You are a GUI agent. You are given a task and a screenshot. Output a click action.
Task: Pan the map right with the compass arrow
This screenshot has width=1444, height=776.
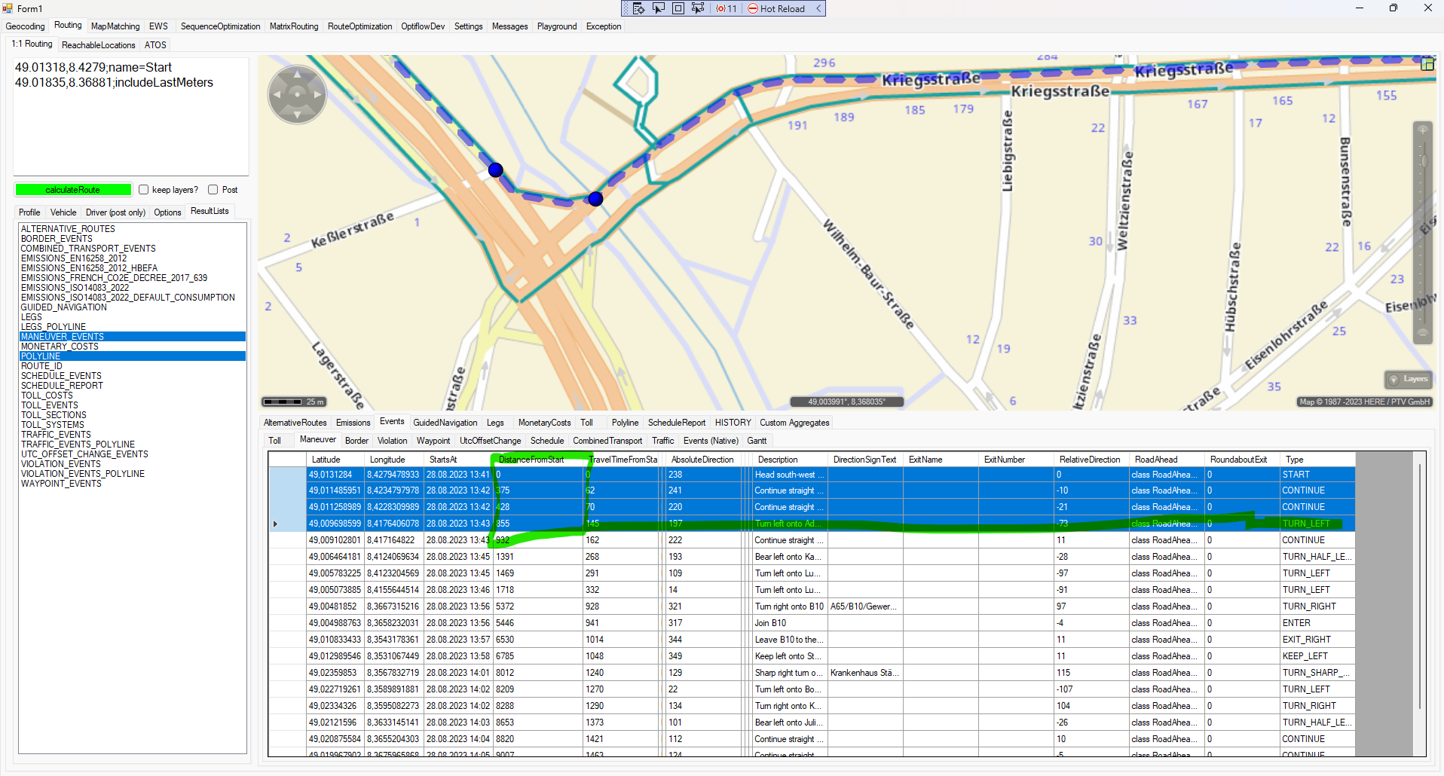pyautogui.click(x=317, y=95)
